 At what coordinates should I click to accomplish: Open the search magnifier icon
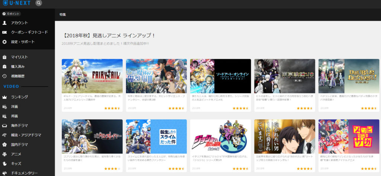tap(39, 3)
